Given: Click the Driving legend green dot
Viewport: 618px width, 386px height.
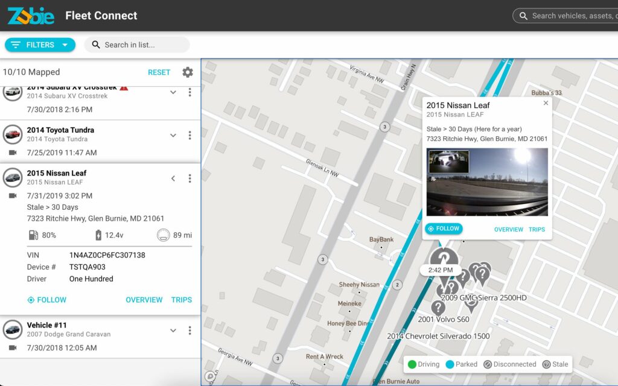Looking at the screenshot, I should tap(412, 364).
